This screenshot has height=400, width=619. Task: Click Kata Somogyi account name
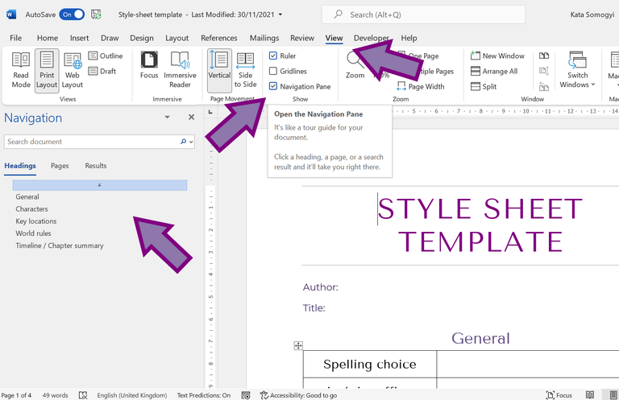click(592, 14)
